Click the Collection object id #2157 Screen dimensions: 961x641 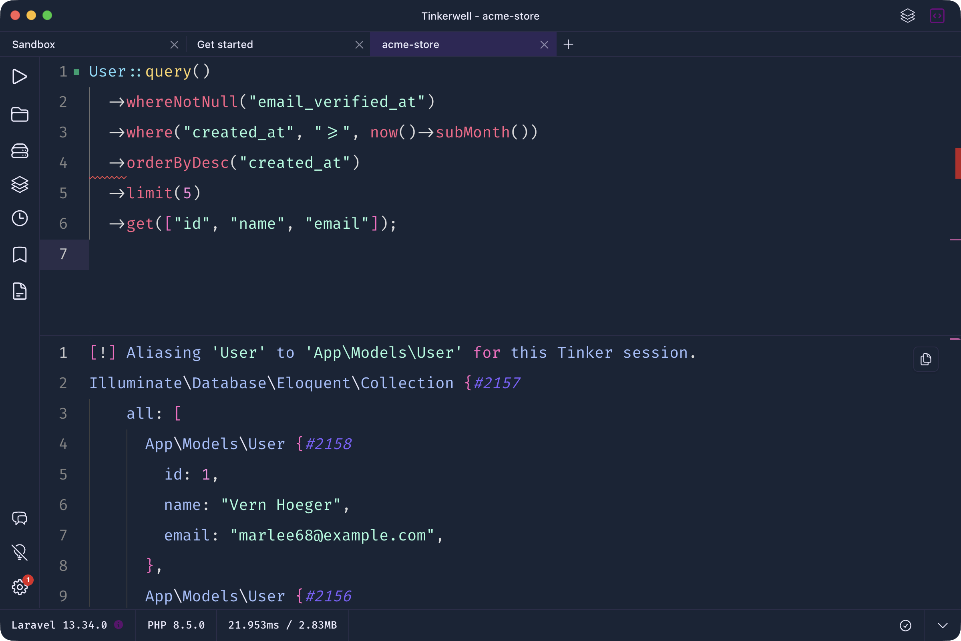coord(497,383)
